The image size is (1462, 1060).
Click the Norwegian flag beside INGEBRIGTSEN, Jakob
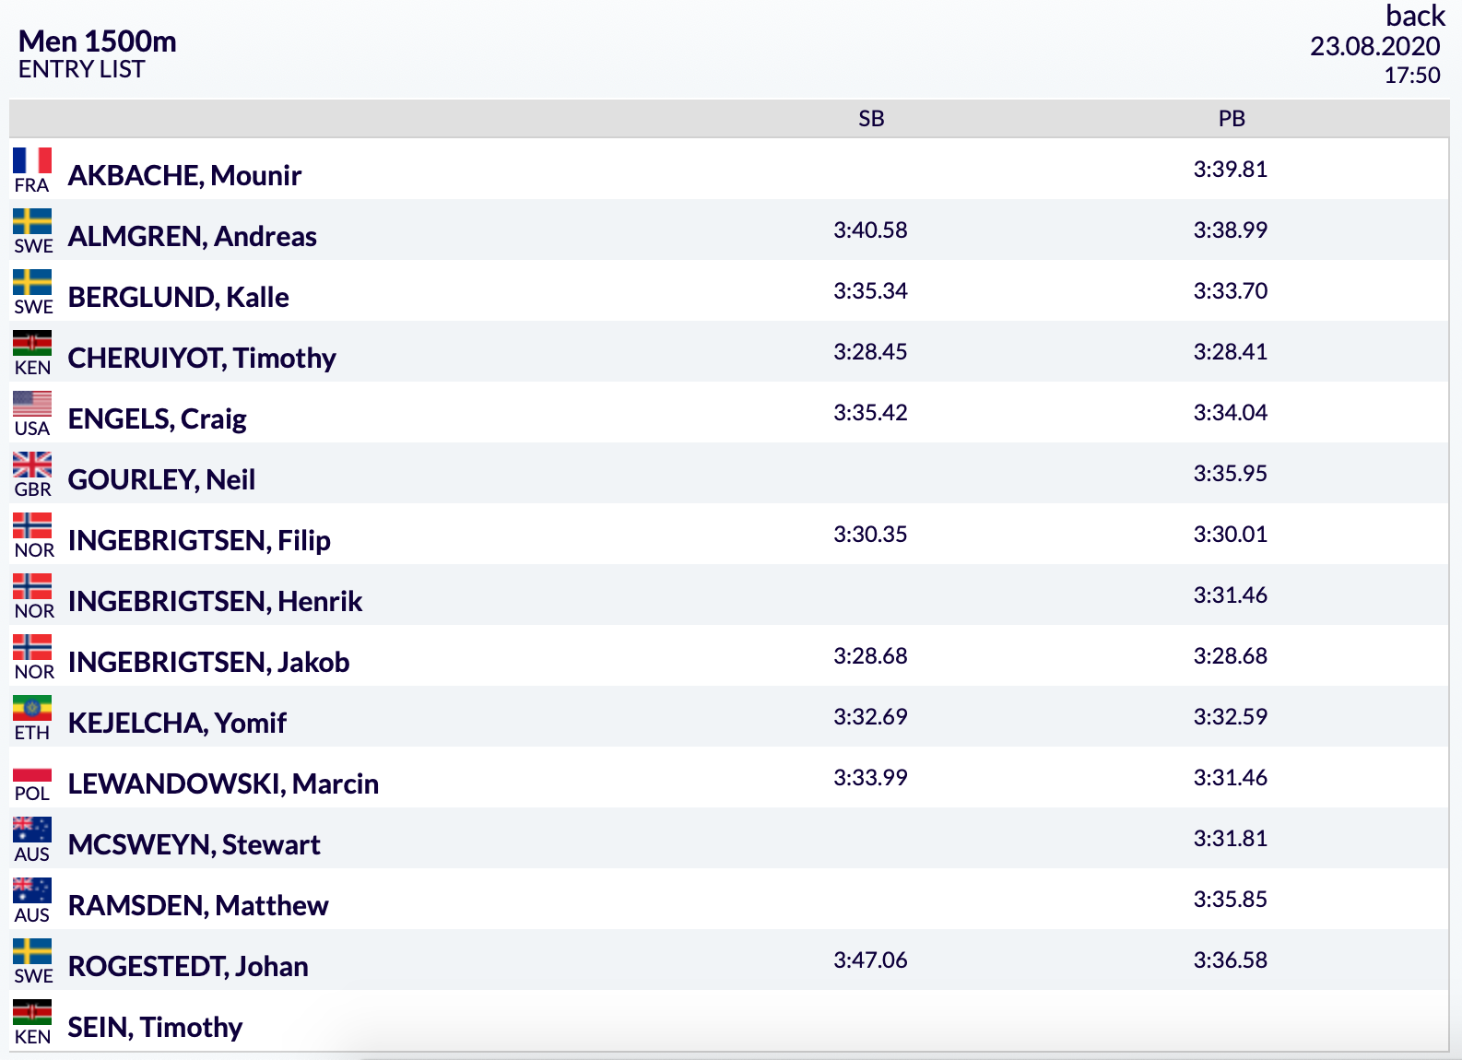tap(32, 647)
